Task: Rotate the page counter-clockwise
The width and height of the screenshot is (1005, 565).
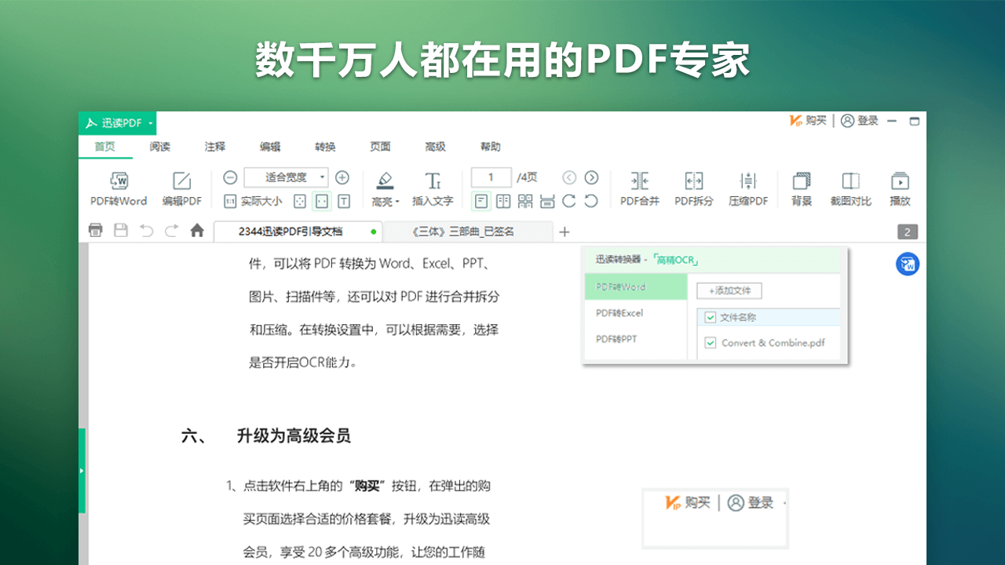Action: (x=591, y=202)
